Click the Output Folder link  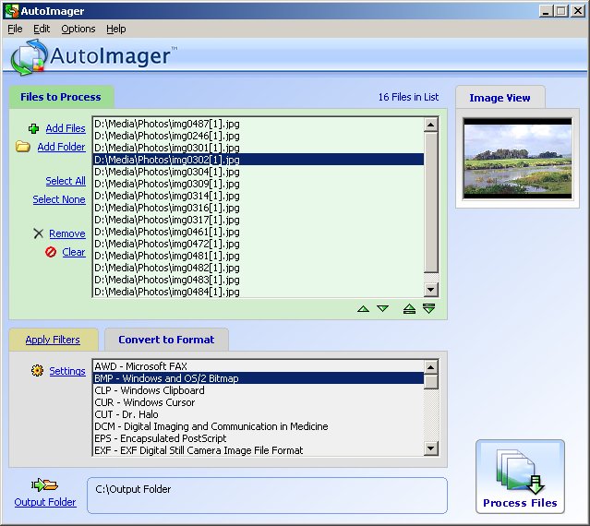(x=45, y=502)
